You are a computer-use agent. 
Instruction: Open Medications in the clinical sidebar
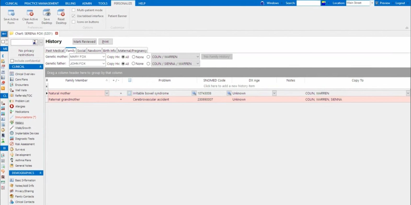22,112
